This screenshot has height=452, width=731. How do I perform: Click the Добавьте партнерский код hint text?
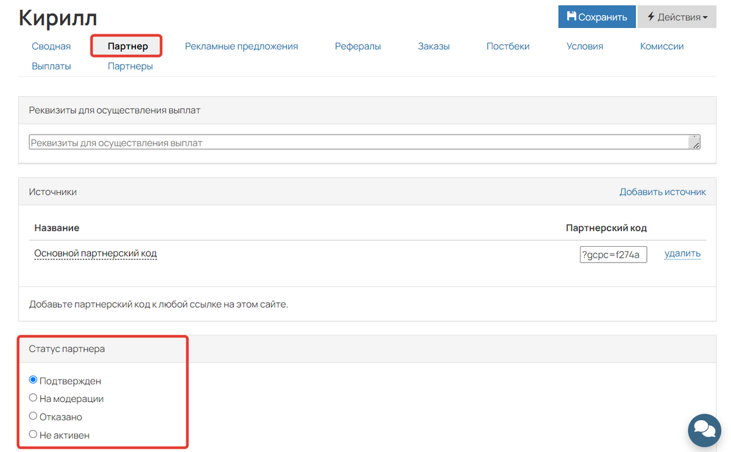click(x=158, y=304)
